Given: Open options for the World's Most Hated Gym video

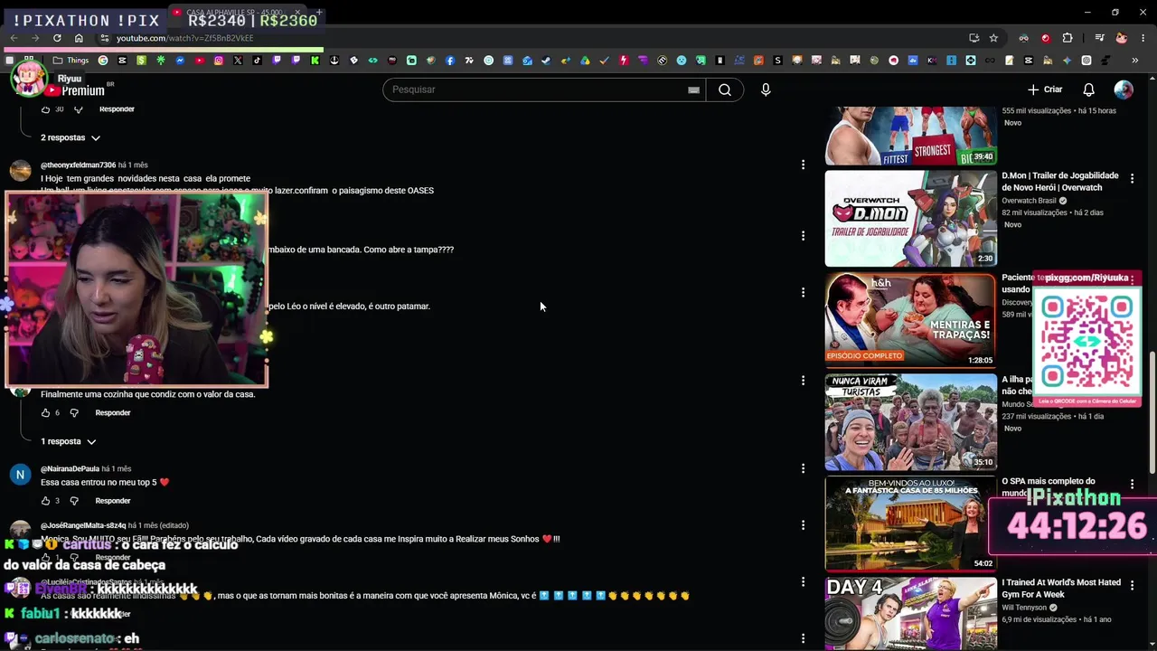Looking at the screenshot, I should (x=1132, y=586).
